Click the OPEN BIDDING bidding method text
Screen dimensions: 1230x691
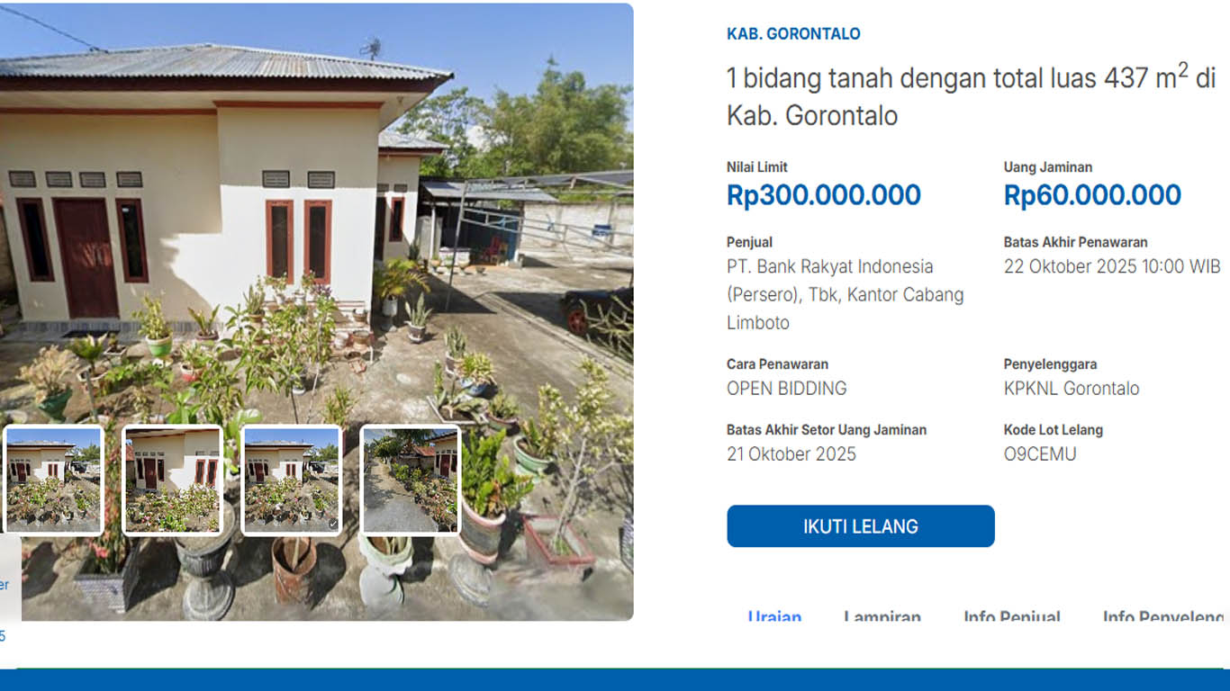(x=786, y=389)
